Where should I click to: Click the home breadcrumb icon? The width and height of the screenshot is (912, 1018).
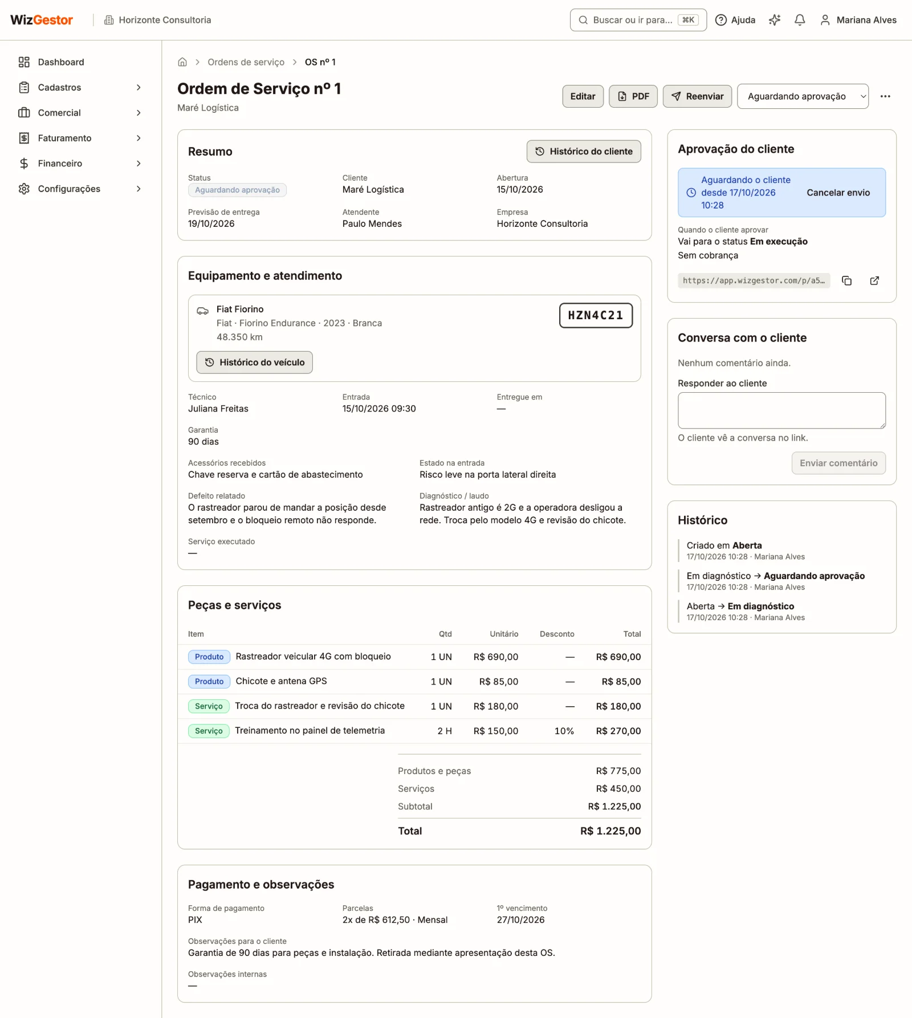coord(182,62)
